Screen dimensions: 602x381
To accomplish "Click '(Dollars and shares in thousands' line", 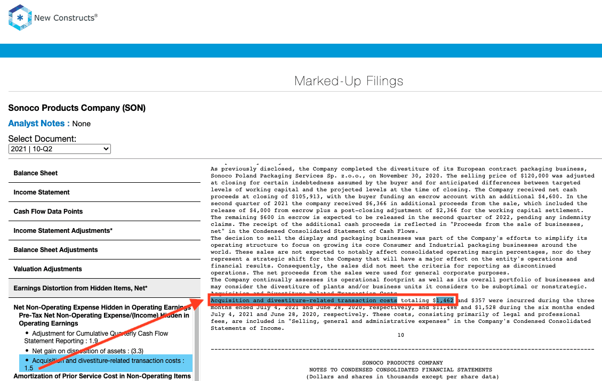I will pos(403,376).
